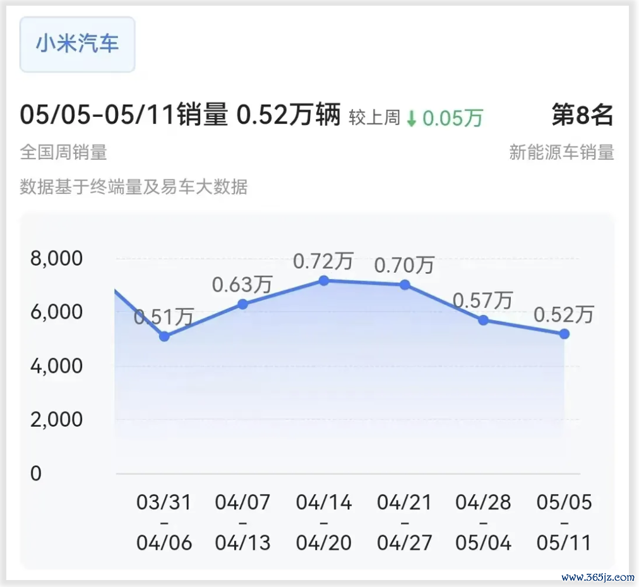Click the 04/28-05/04 x-axis week label
The image size is (639, 587).
point(483,522)
